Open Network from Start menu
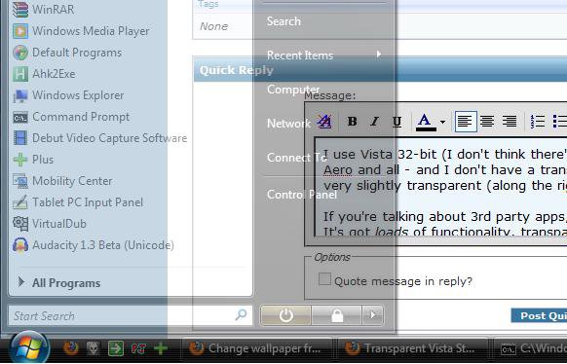 point(288,124)
